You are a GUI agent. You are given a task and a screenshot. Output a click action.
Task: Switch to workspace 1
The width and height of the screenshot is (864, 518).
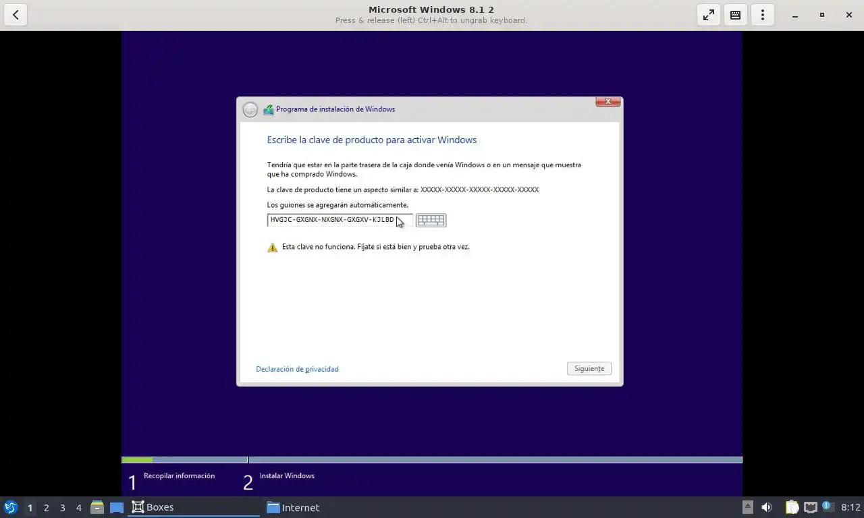(x=30, y=507)
